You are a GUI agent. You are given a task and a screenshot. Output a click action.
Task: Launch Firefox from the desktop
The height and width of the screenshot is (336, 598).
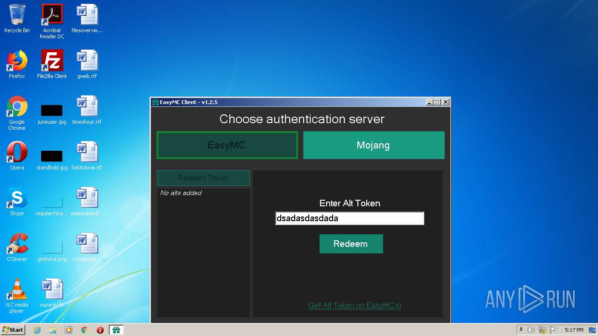coord(17,65)
